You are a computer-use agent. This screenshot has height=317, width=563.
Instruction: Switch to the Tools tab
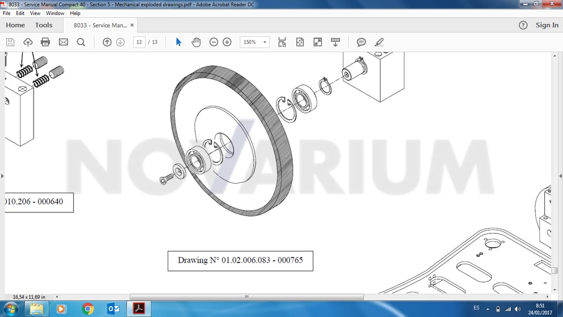43,25
